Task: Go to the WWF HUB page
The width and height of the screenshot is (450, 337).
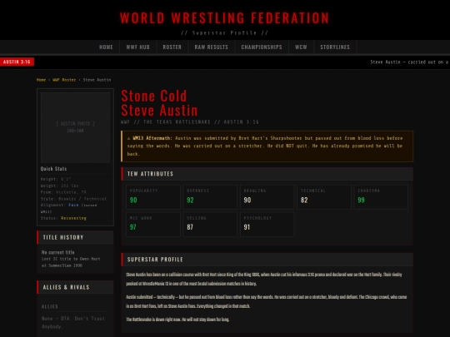Action: pyautogui.click(x=138, y=47)
